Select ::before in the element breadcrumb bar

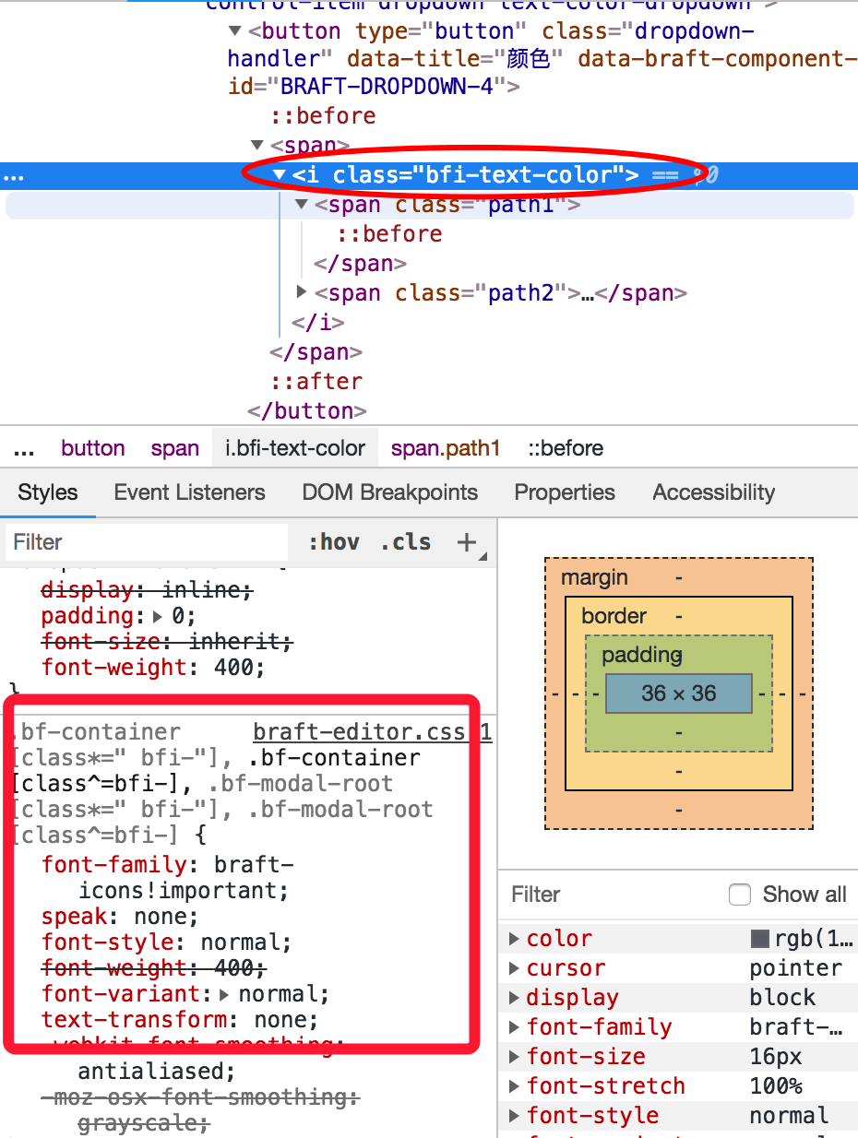[x=566, y=448]
